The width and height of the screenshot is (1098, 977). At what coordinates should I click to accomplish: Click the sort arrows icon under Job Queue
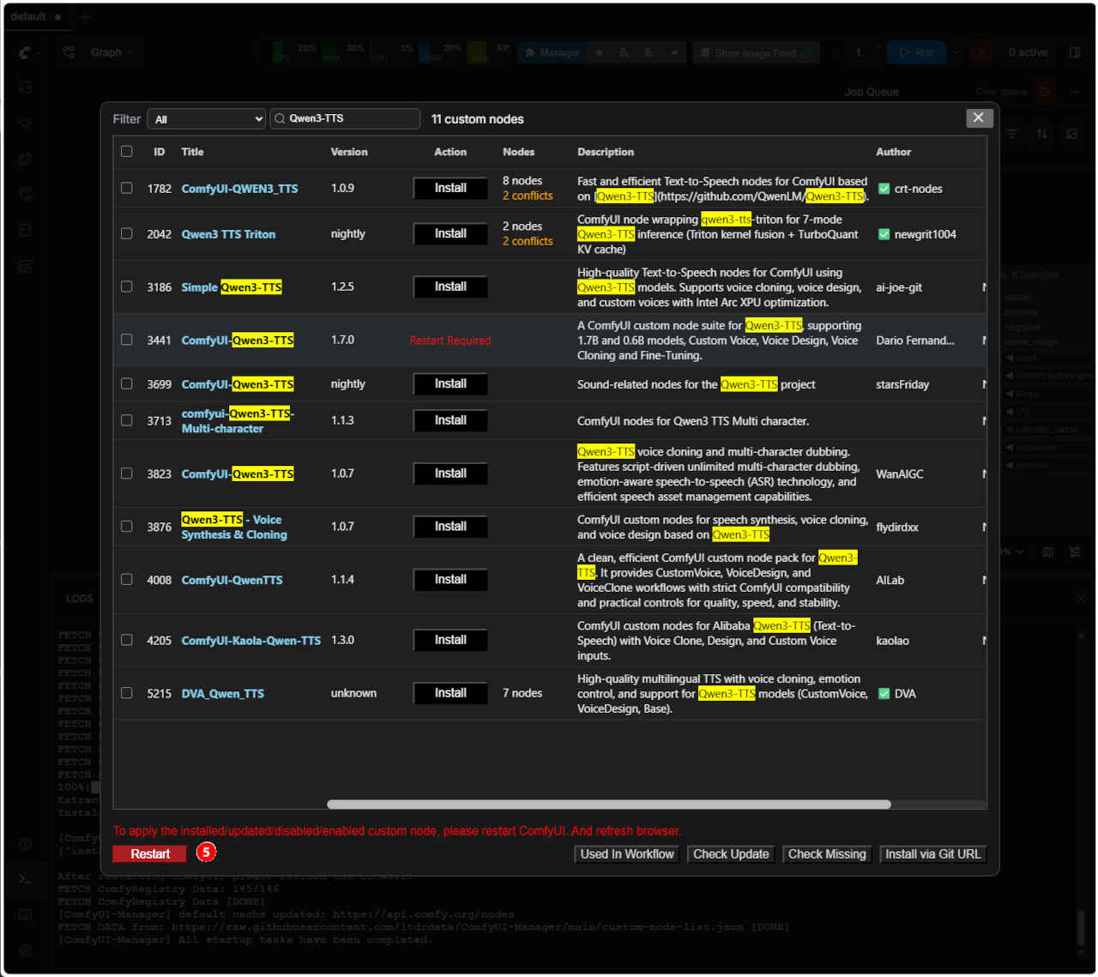[x=1042, y=134]
